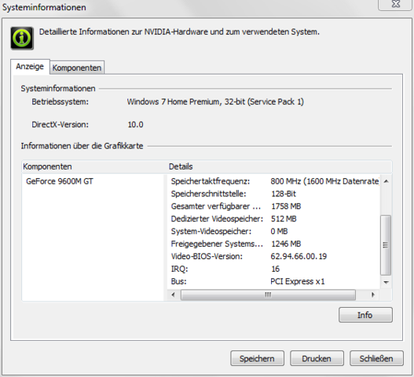
Task: Click the horizontal scrollbar left arrow
Action: [x=173, y=295]
